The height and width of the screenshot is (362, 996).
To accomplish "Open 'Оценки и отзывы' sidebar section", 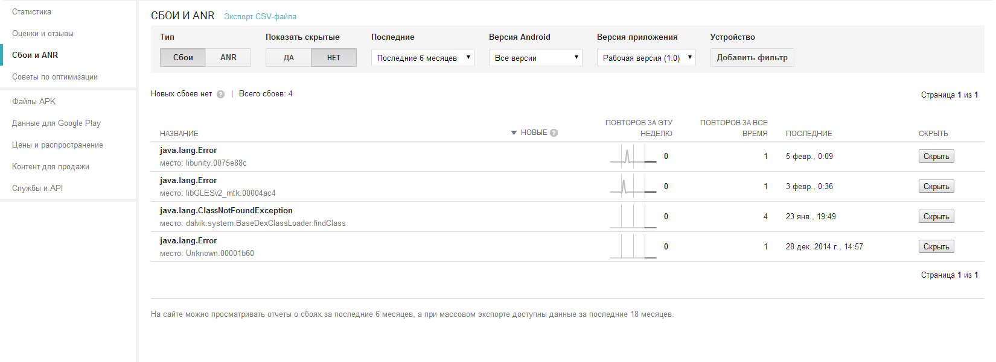I will [x=43, y=34].
